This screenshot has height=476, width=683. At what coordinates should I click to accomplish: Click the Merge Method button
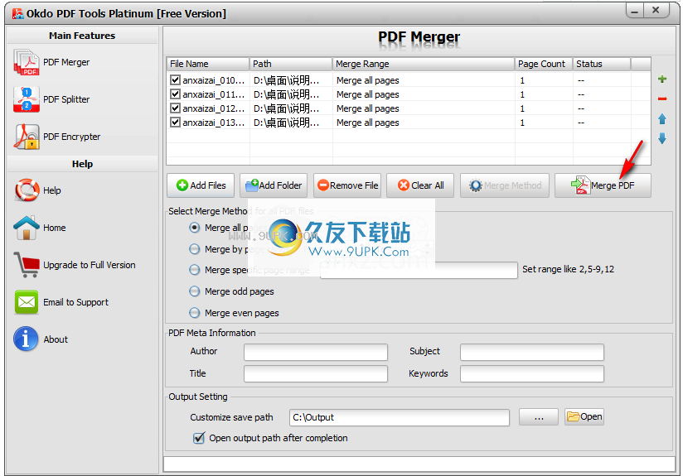point(505,185)
